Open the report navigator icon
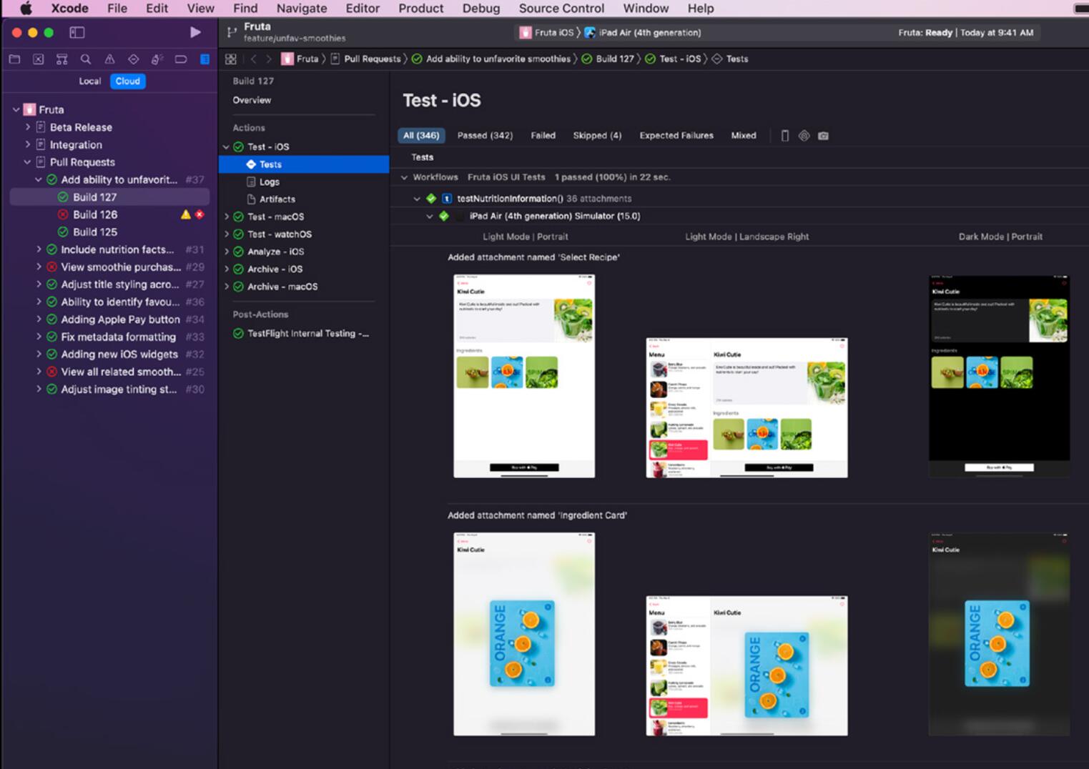The image size is (1089, 769). (x=205, y=59)
